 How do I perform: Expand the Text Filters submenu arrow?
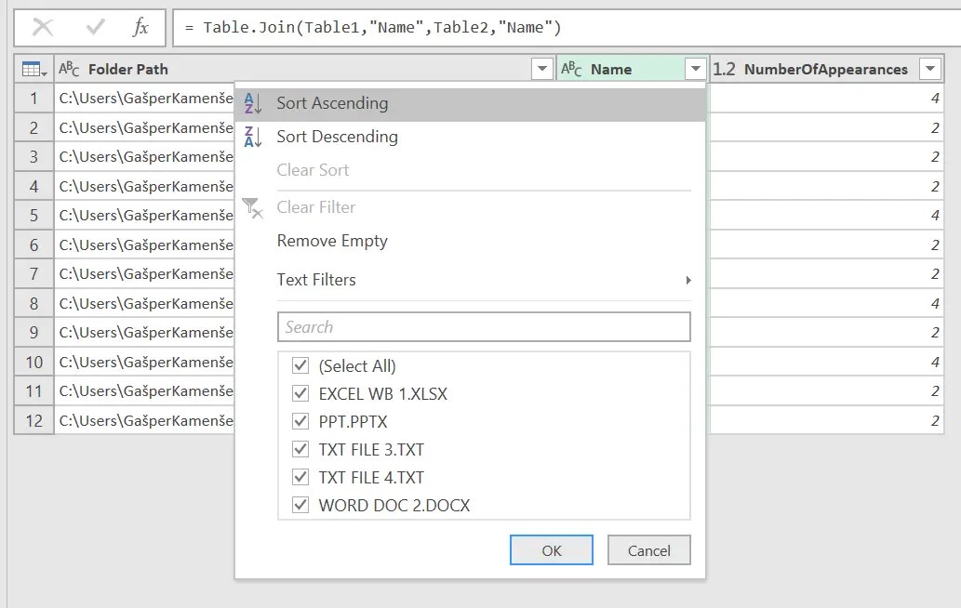tap(687, 280)
